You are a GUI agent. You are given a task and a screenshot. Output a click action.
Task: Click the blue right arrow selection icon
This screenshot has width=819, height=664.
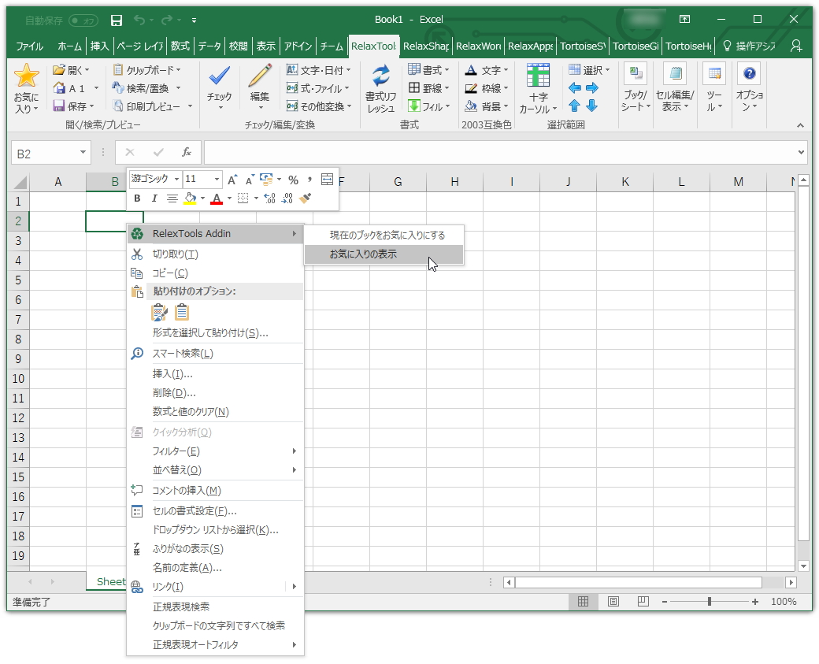coord(591,87)
